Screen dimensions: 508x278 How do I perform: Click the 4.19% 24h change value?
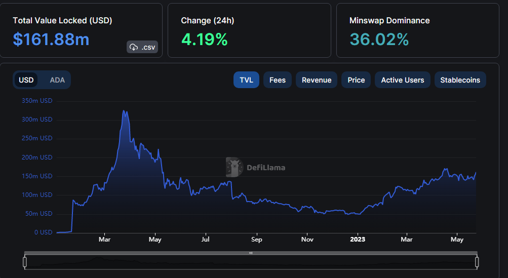(x=205, y=39)
